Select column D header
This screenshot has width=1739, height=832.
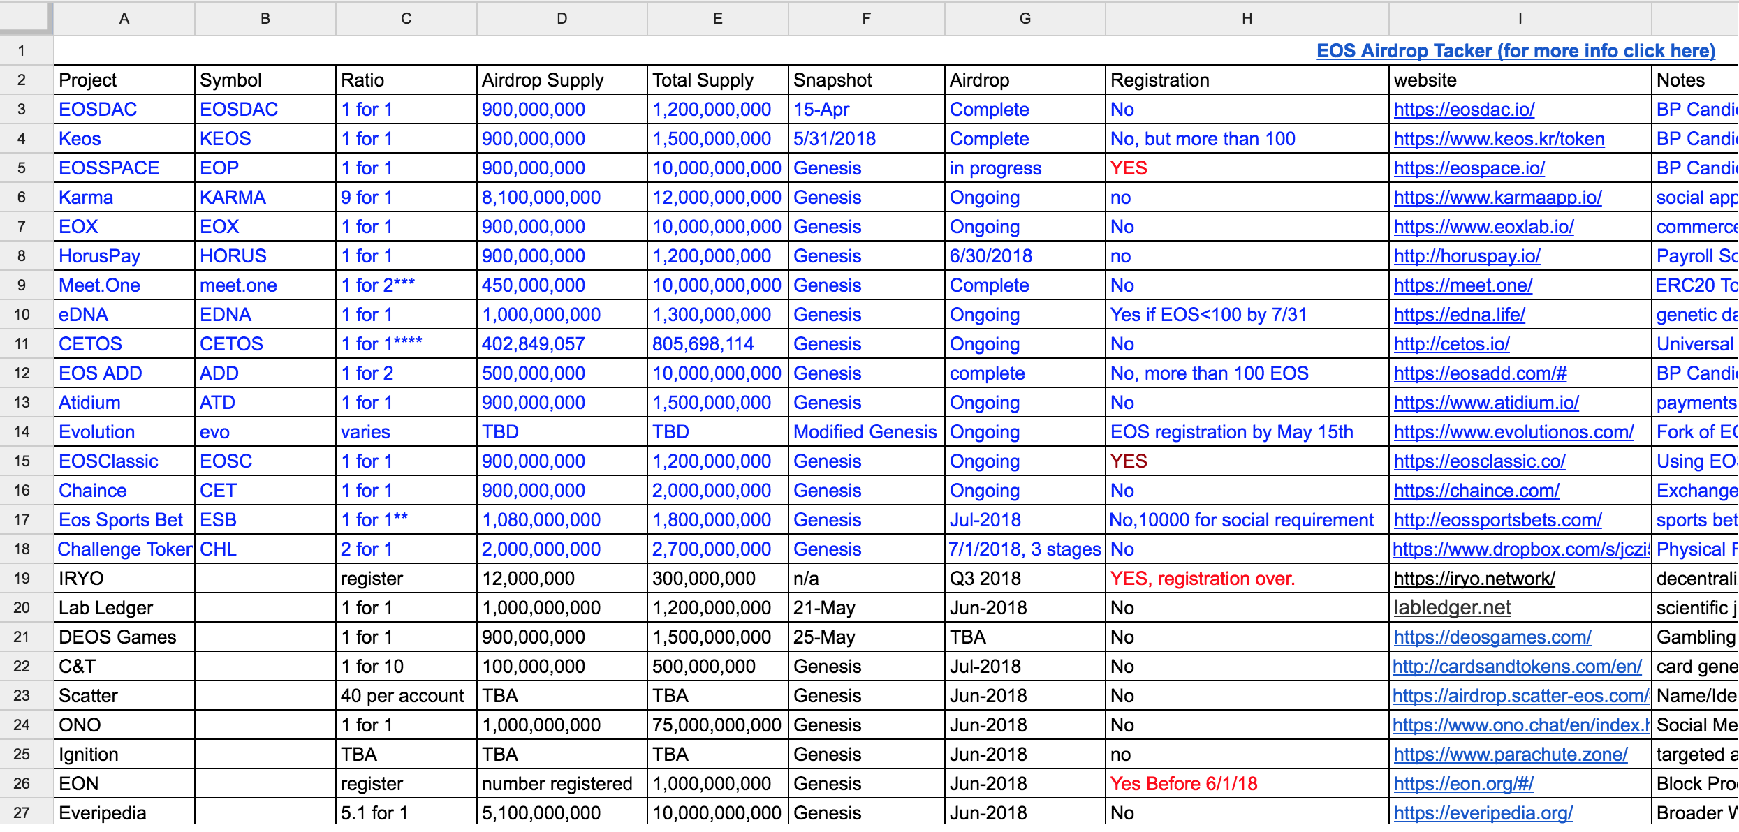click(x=562, y=19)
